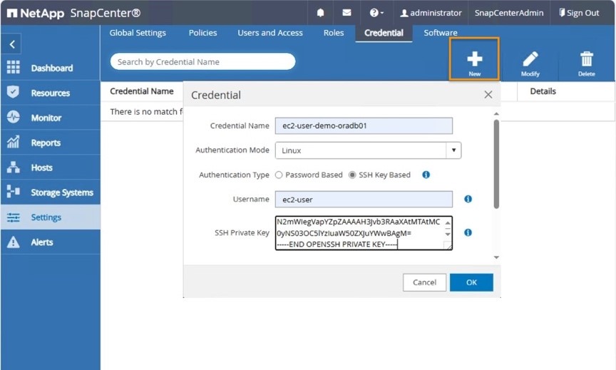Click the dialog scrollbar down arrow

click(x=496, y=257)
